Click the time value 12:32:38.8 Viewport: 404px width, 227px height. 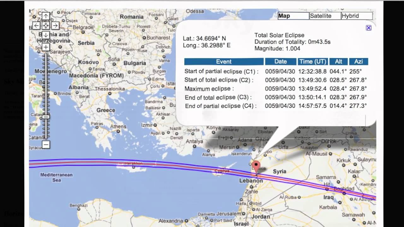pyautogui.click(x=313, y=72)
